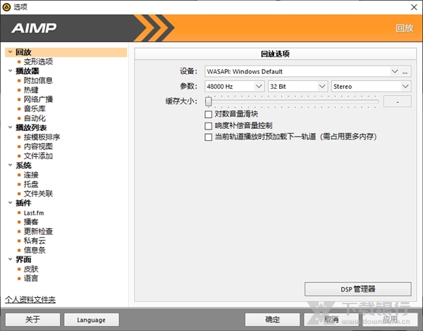Image resolution: width=423 pixels, height=331 pixels.
Task: Open 语言 settings page
Action: pos(31,278)
